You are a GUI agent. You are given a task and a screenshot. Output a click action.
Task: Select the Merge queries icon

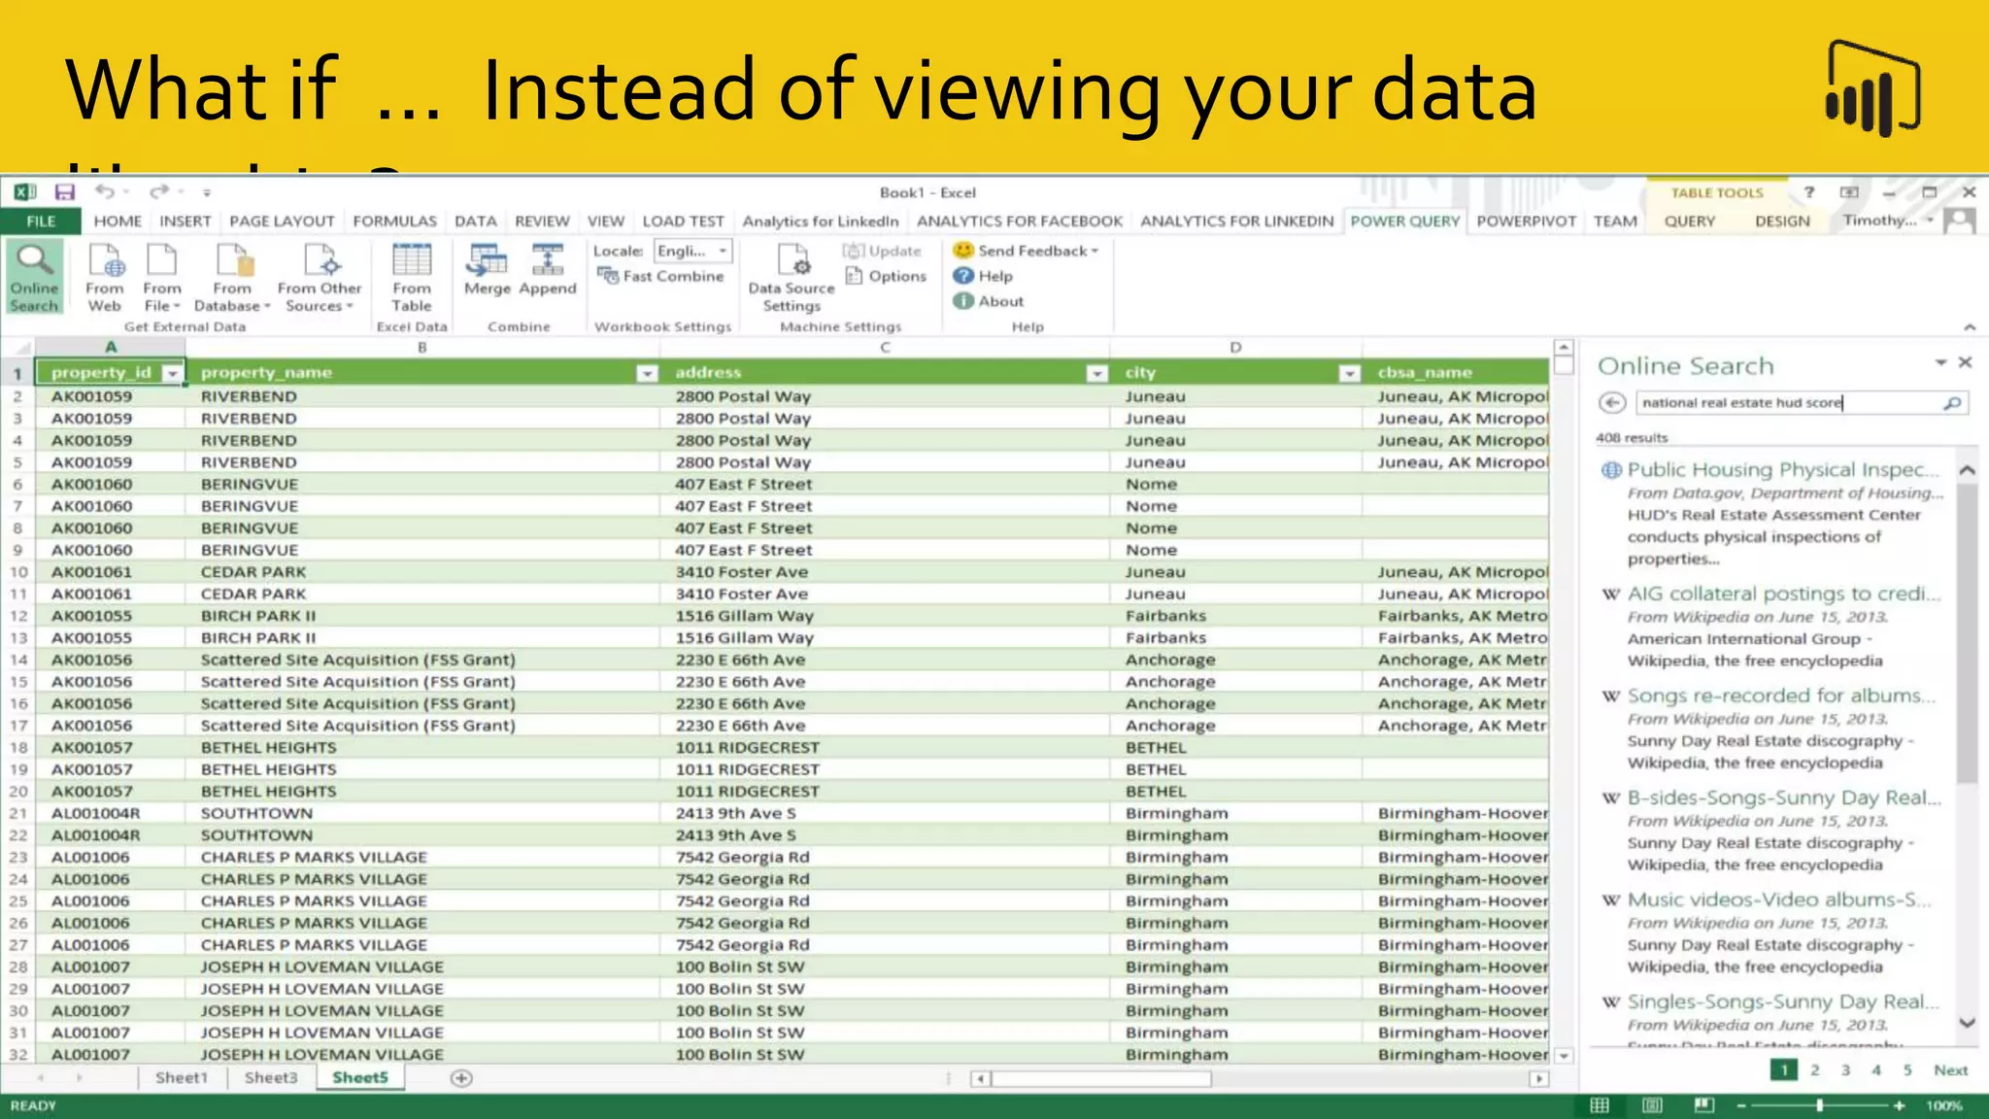pos(487,270)
